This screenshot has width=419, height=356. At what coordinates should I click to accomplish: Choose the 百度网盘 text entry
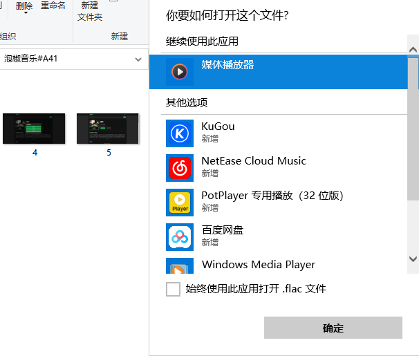click(x=223, y=230)
